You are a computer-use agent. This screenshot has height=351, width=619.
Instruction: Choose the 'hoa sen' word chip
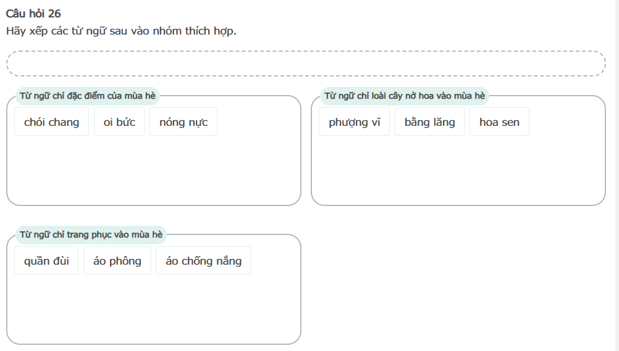pyautogui.click(x=499, y=122)
